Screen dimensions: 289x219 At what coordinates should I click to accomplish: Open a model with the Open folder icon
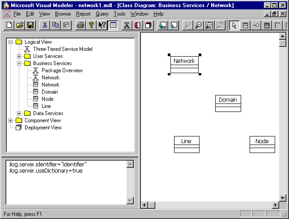(x=20, y=25)
